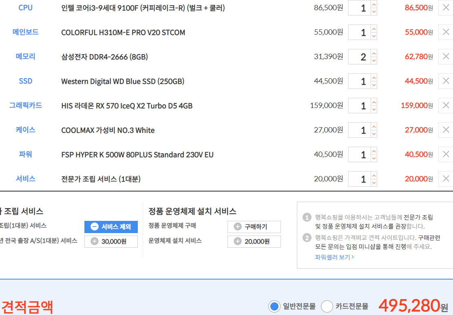Delete the 파워 row with X icon
Viewport: 453px width, 315px height.
click(446, 154)
